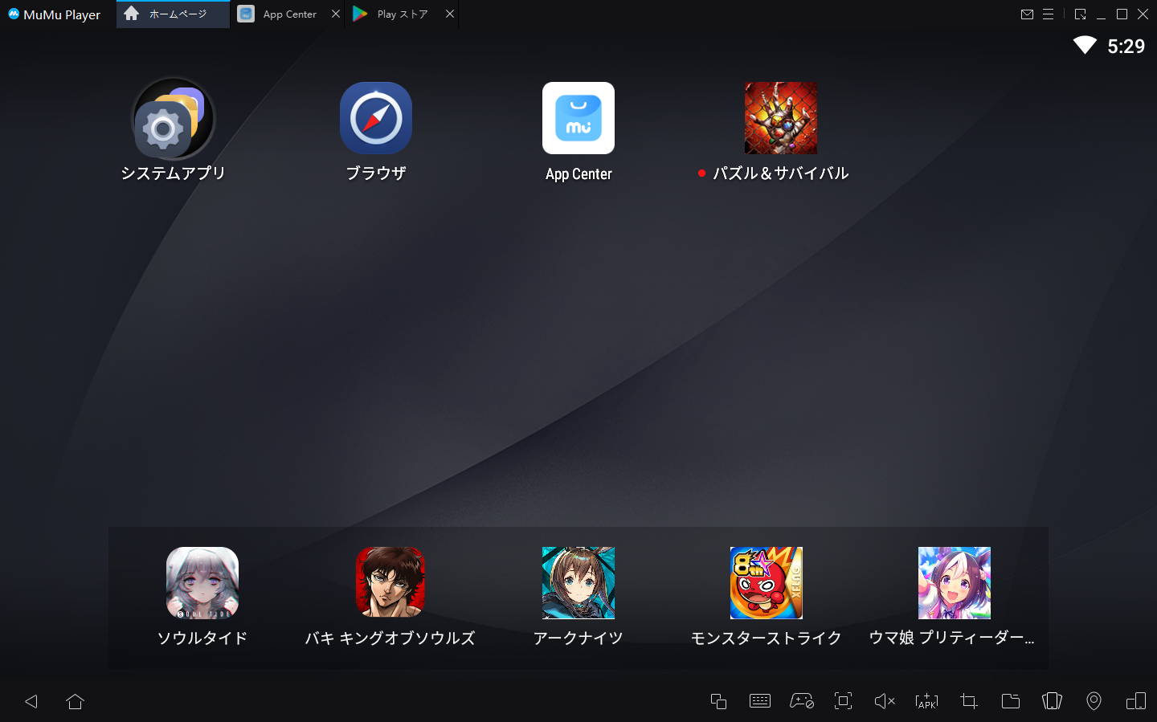
Task: Close the App Center tab
Action: [336, 14]
